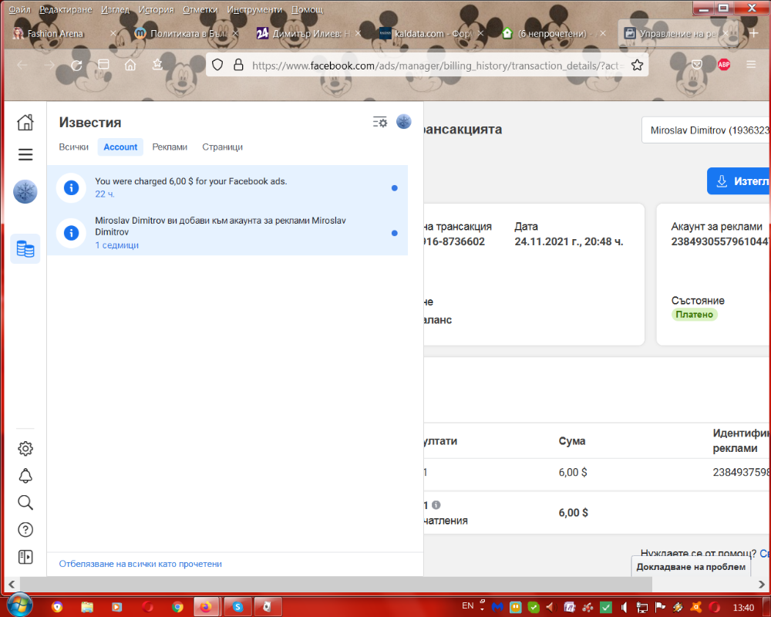The width and height of the screenshot is (771, 617).
Task: Open notification settings icon beside Известия
Action: [x=379, y=122]
